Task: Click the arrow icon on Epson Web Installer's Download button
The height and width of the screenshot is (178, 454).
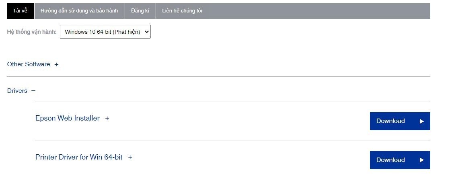Action: pyautogui.click(x=421, y=121)
